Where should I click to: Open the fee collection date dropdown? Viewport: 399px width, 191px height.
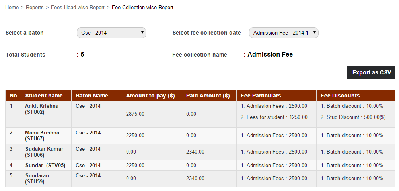click(284, 33)
